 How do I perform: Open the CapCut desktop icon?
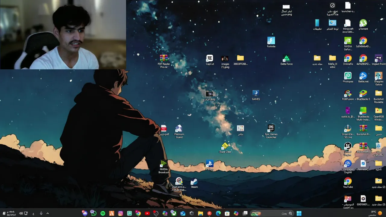[x=210, y=59]
